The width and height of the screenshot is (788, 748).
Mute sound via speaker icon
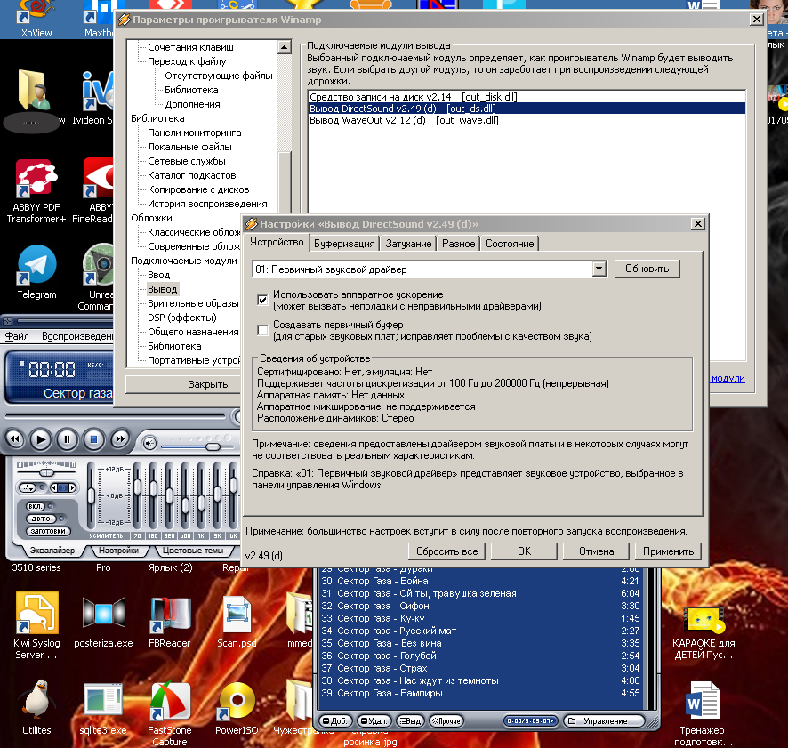pyautogui.click(x=149, y=443)
